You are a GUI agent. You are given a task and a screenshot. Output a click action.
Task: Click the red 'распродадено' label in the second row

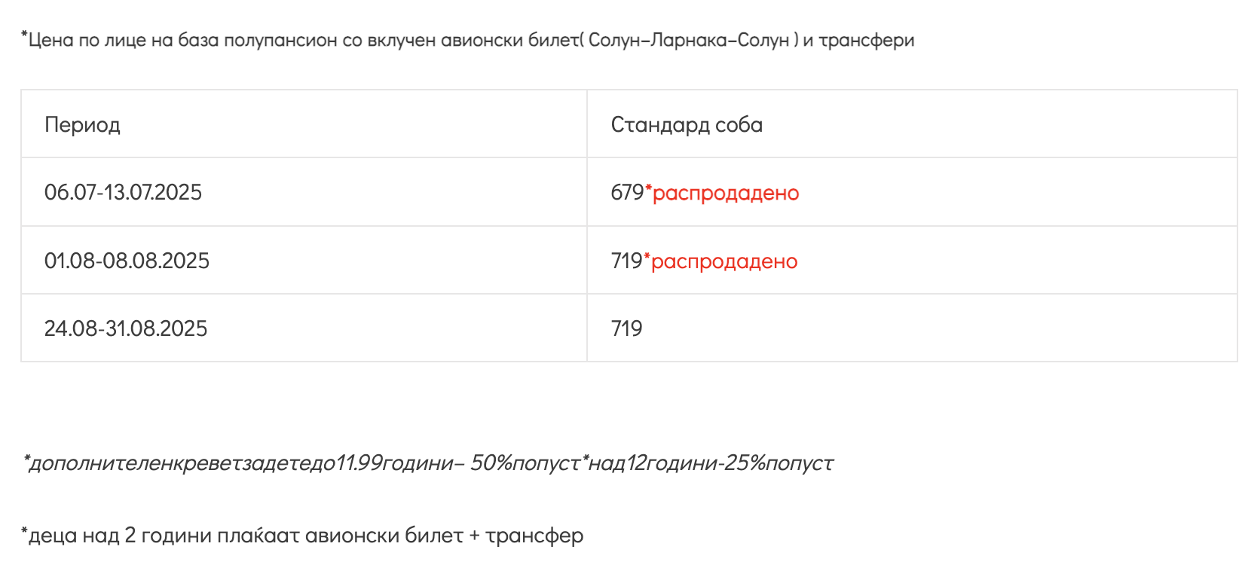724,262
